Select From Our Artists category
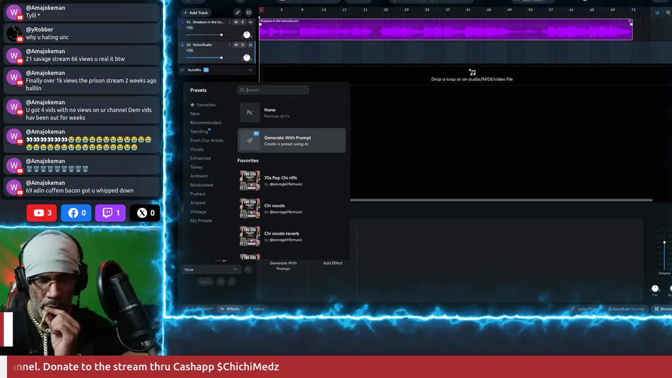672x378 pixels. [206, 140]
